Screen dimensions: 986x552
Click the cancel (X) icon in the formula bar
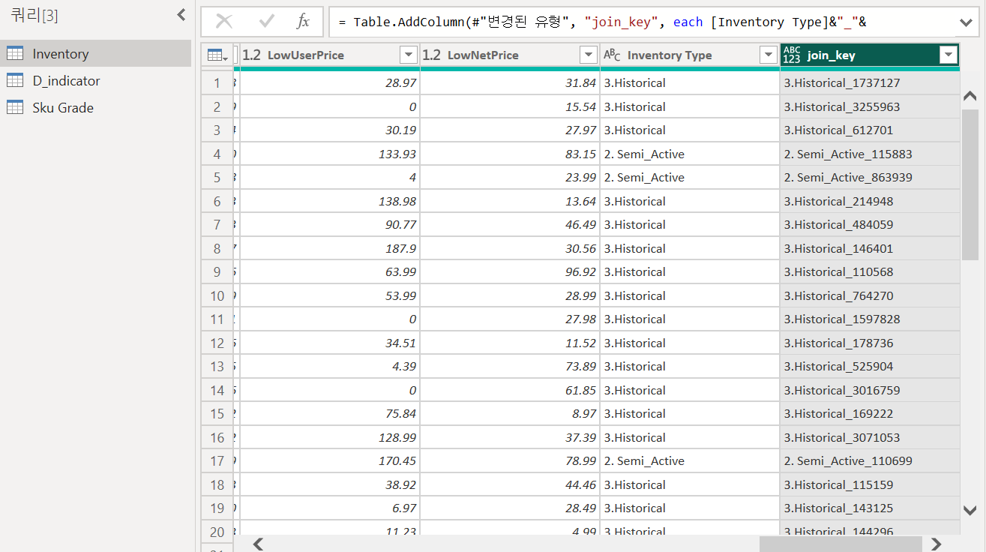223,22
